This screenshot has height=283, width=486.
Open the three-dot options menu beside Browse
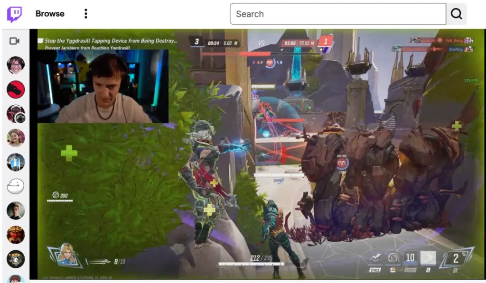point(85,13)
